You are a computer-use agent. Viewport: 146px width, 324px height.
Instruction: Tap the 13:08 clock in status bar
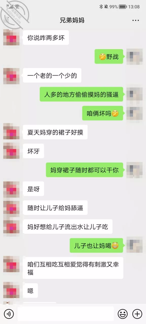(x=134, y=7)
